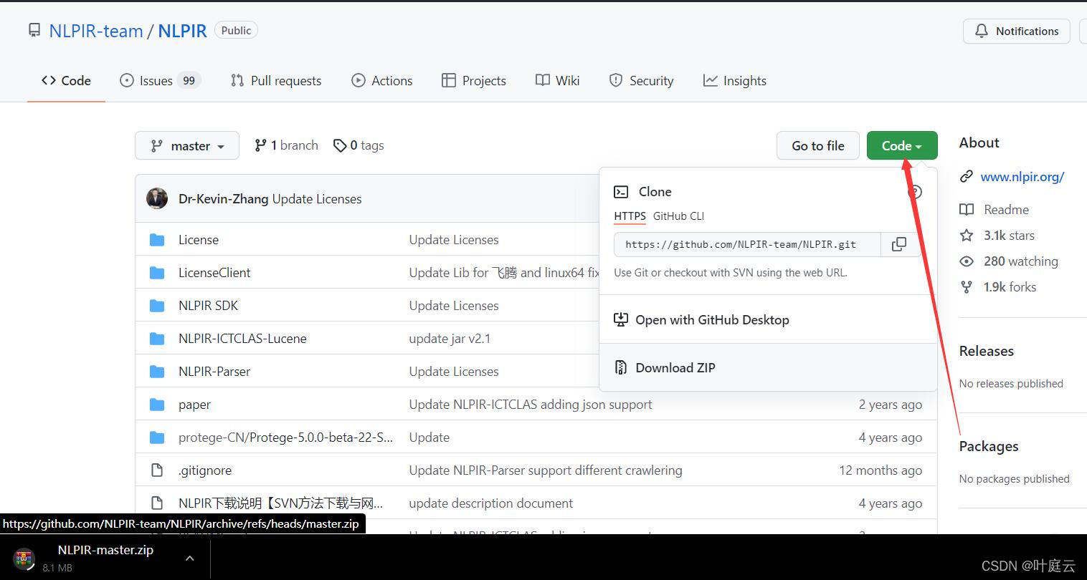The width and height of the screenshot is (1087, 580).
Task: Visit the www.nlpir.org link
Action: 1022,176
